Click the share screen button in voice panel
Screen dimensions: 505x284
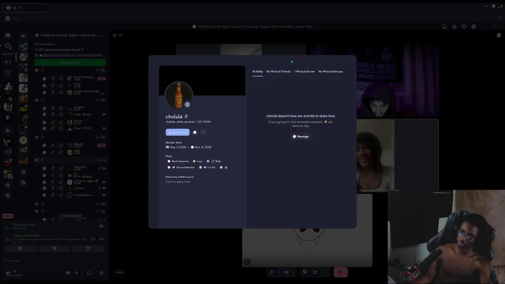point(54,248)
